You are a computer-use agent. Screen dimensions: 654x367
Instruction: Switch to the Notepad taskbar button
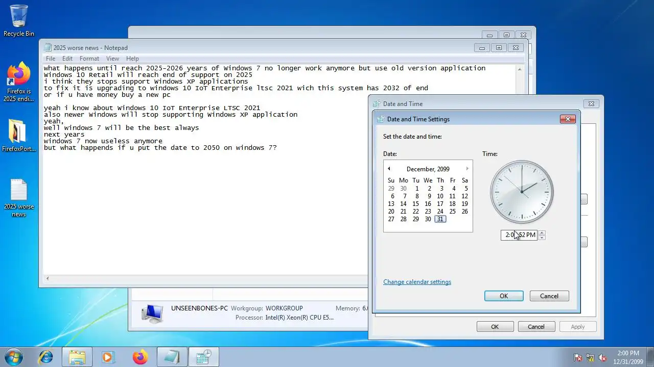point(172,357)
